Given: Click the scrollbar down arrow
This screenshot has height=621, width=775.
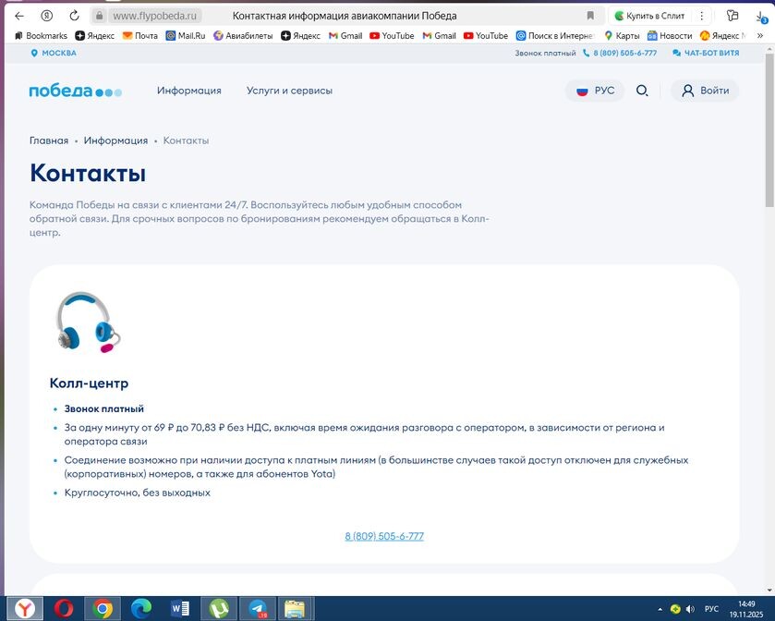Looking at the screenshot, I should (x=769, y=590).
